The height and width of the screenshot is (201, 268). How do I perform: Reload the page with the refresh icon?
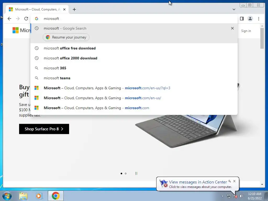(26, 19)
